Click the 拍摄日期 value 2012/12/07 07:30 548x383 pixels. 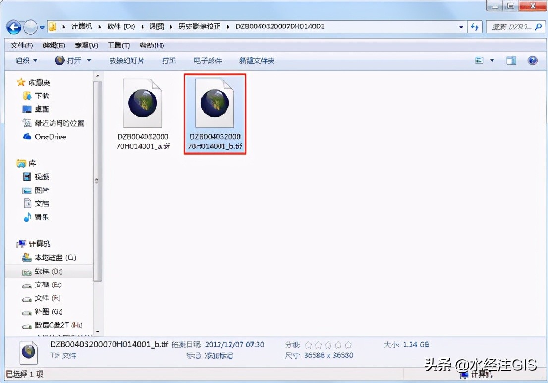(234, 344)
